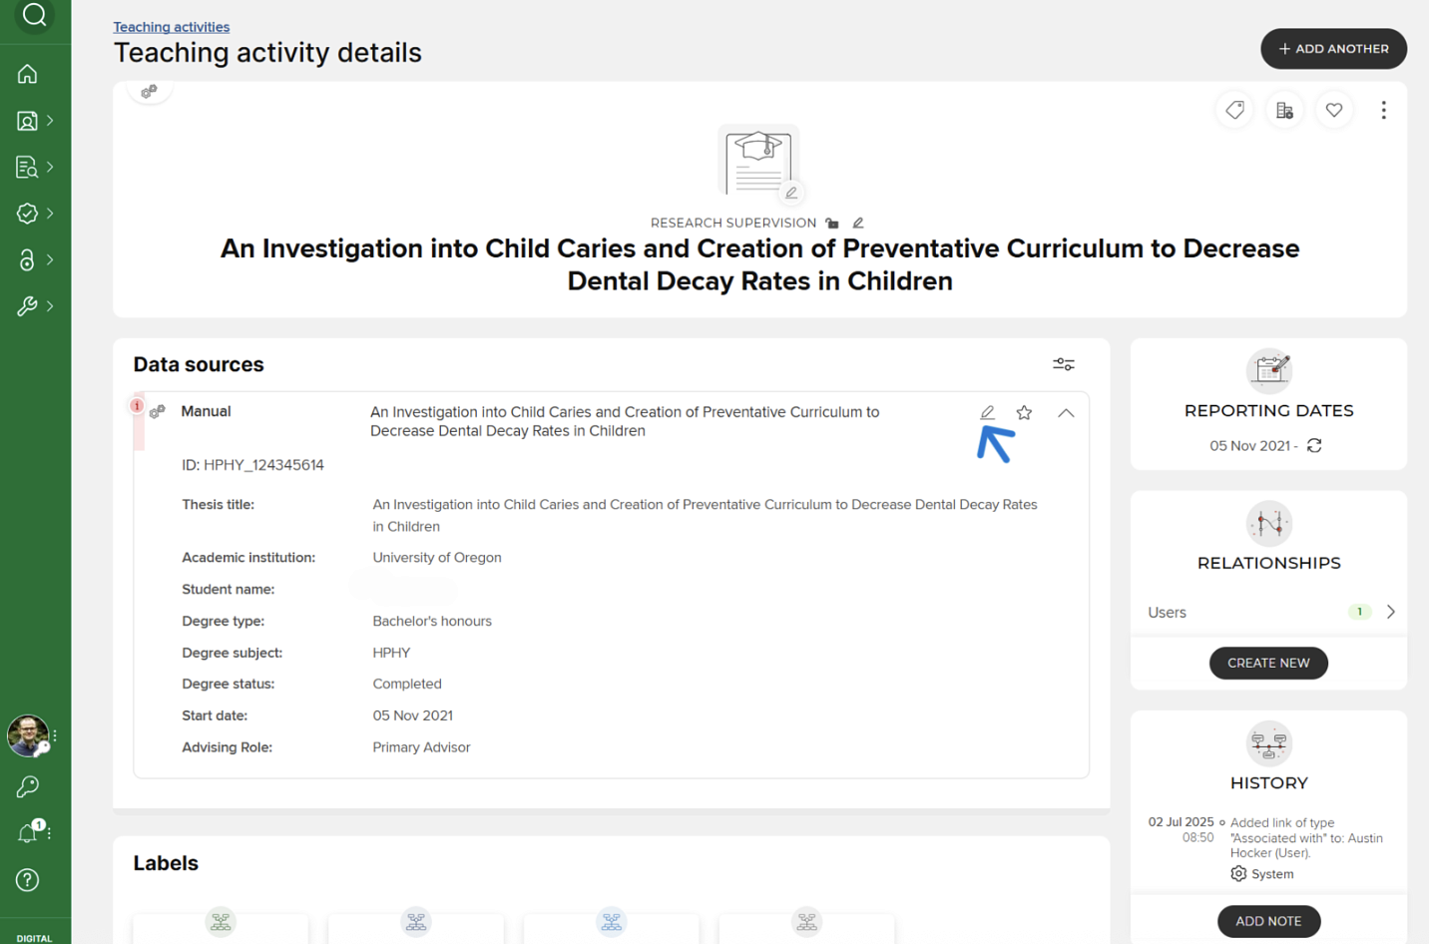1429x944 pixels.
Task: Open Data sources display settings icon
Action: click(1064, 364)
